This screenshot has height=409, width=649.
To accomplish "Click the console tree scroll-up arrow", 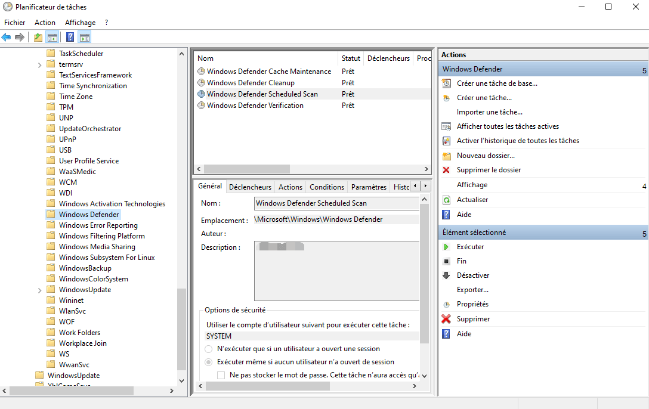I will pos(181,54).
